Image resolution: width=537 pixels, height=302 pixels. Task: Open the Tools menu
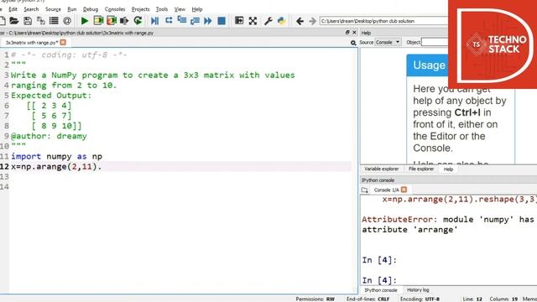162,9
